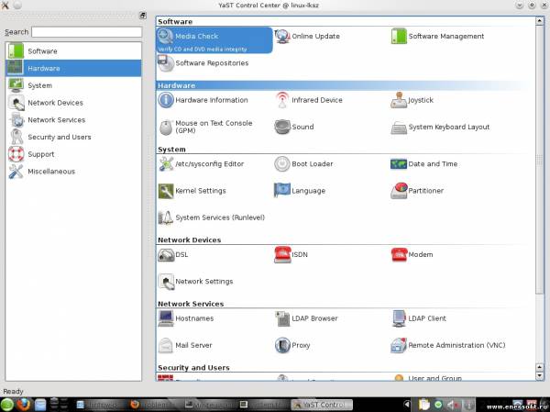Open the file manager launcher in the taskbar

point(40,405)
